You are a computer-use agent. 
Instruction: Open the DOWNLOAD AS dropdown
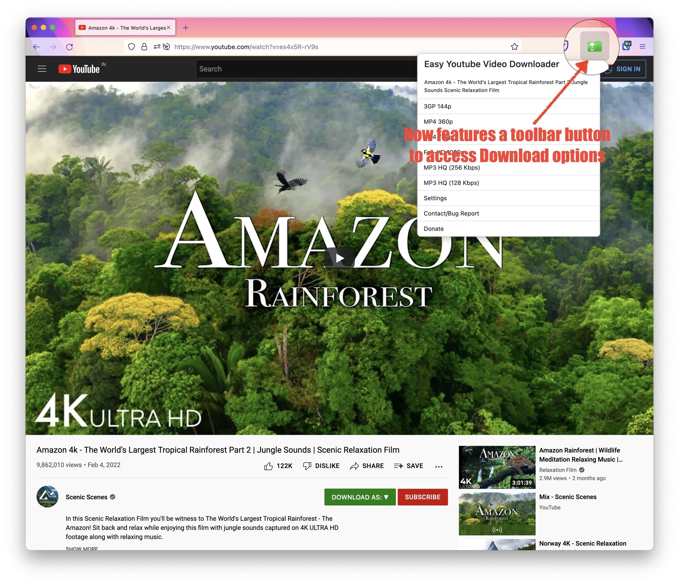point(359,497)
